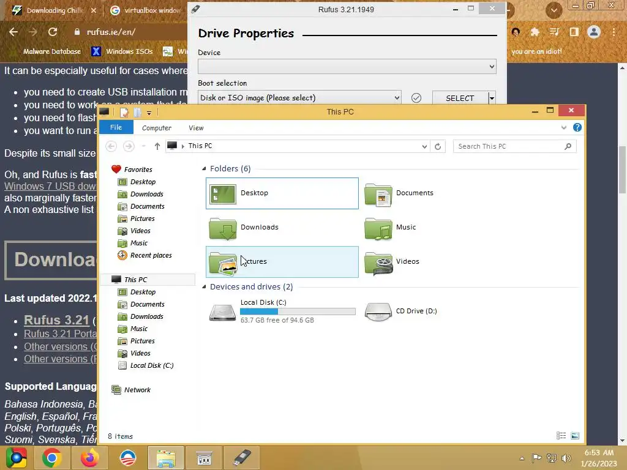
Task: Open the address bar history dropdown
Action: click(425, 146)
